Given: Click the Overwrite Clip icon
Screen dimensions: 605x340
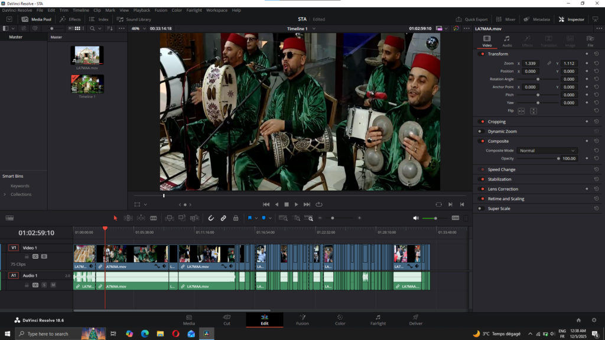Looking at the screenshot, I should pyautogui.click(x=182, y=218).
